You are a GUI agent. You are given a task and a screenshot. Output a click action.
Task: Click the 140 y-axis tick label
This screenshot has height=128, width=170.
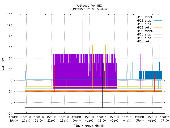10,25
